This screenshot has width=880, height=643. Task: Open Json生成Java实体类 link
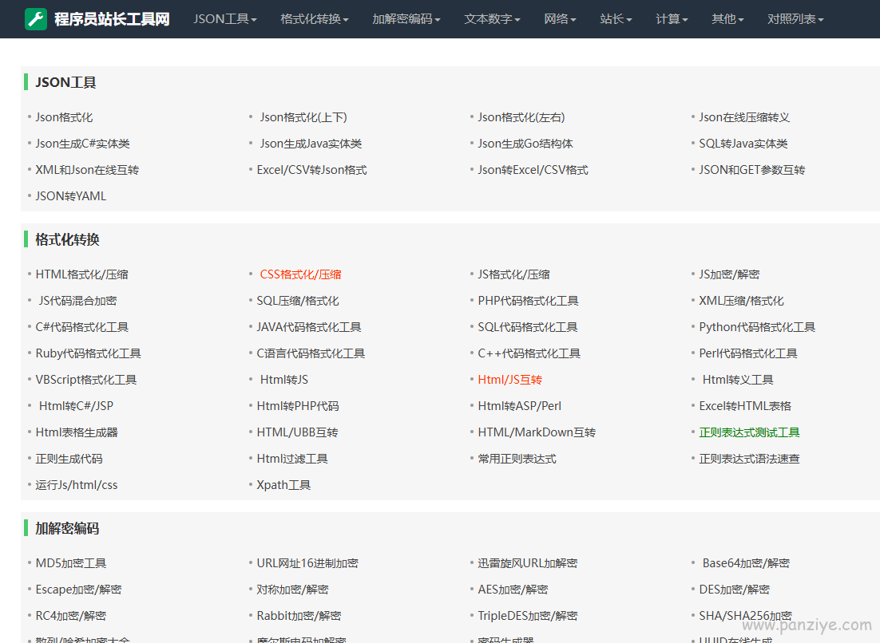pos(311,144)
